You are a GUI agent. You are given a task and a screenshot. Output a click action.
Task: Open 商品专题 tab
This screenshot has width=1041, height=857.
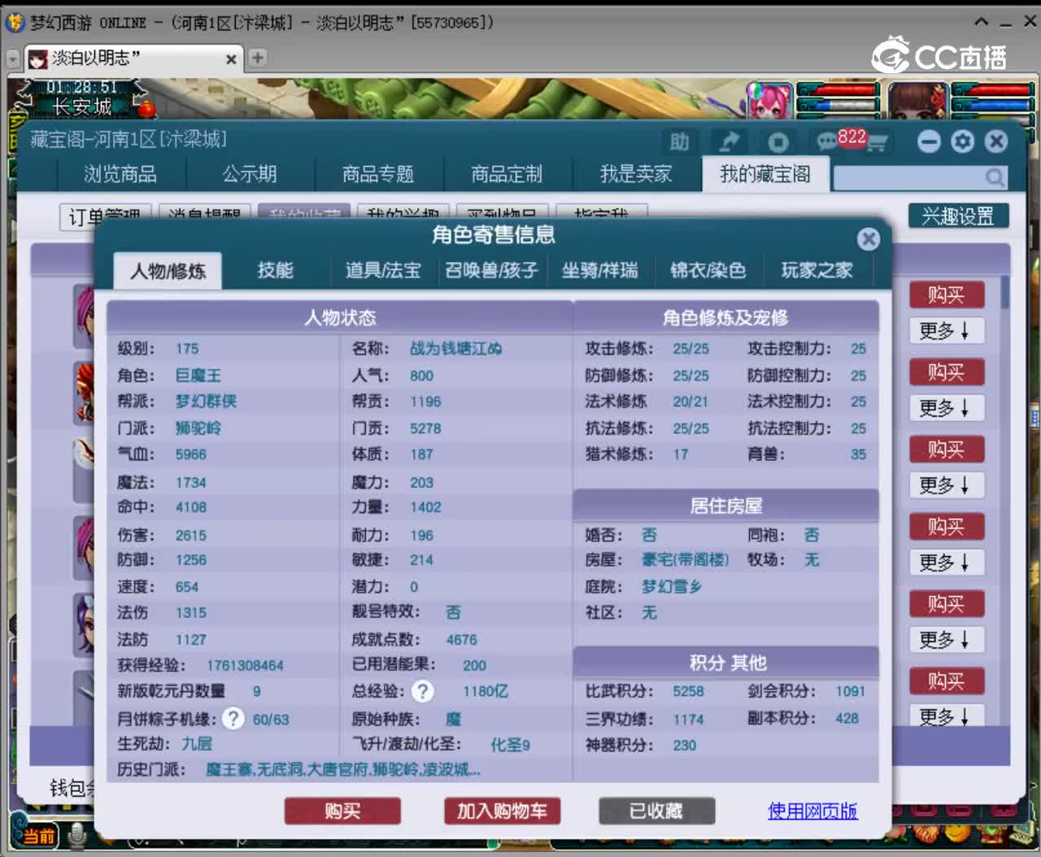point(378,174)
